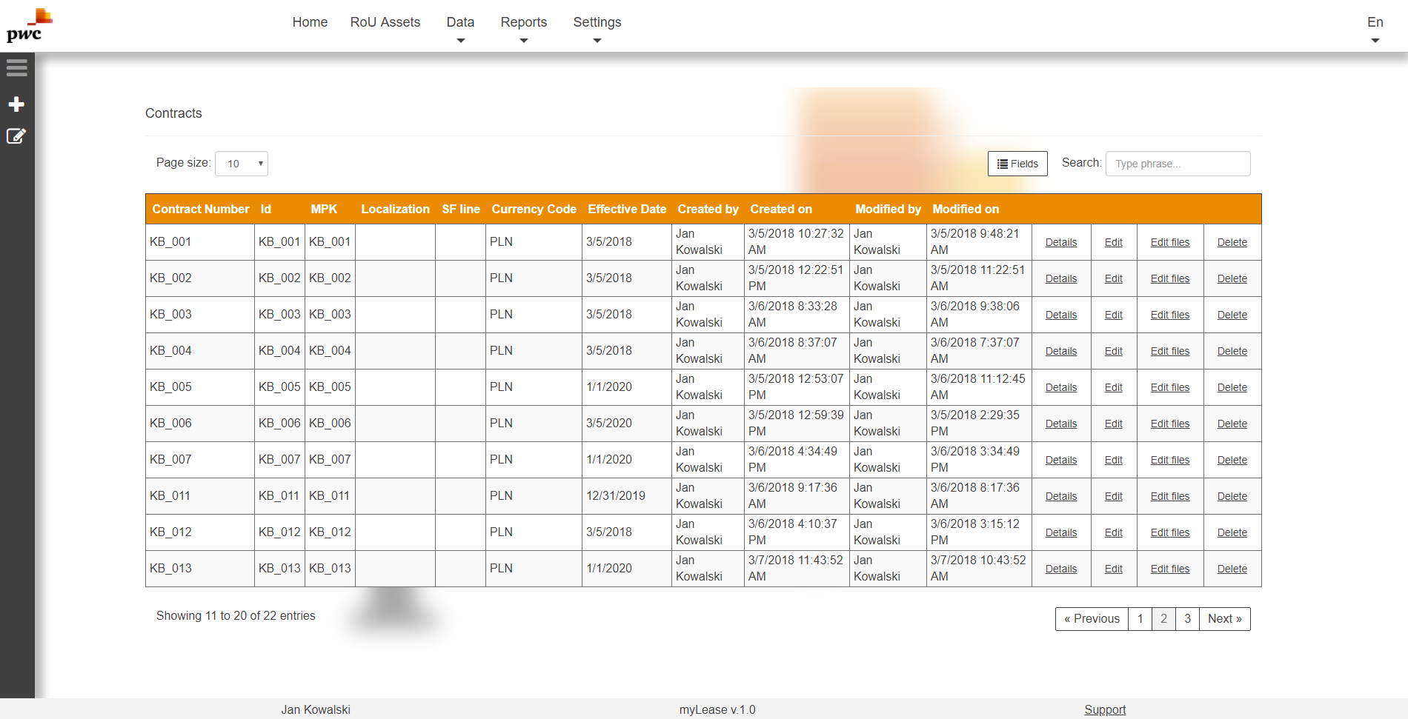
Task: Go to the Next page
Action: [x=1224, y=619]
